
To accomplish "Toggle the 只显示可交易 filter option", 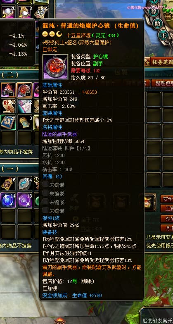I will [159, 237].
